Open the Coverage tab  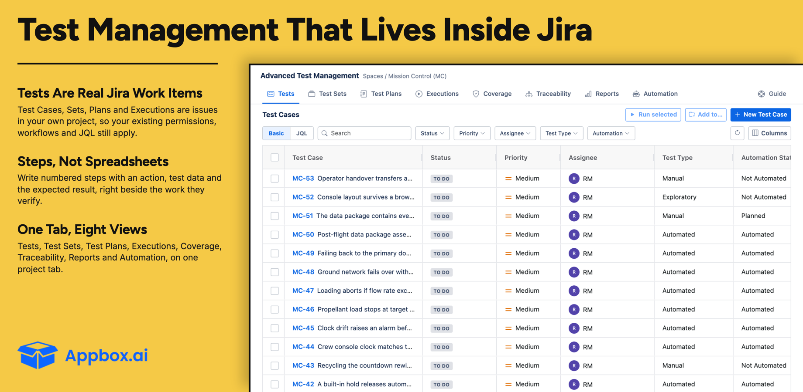(x=492, y=94)
